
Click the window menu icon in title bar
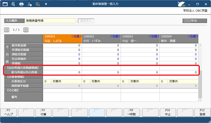tap(5, 4)
